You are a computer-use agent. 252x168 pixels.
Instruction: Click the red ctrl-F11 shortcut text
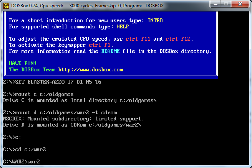(138, 39)
